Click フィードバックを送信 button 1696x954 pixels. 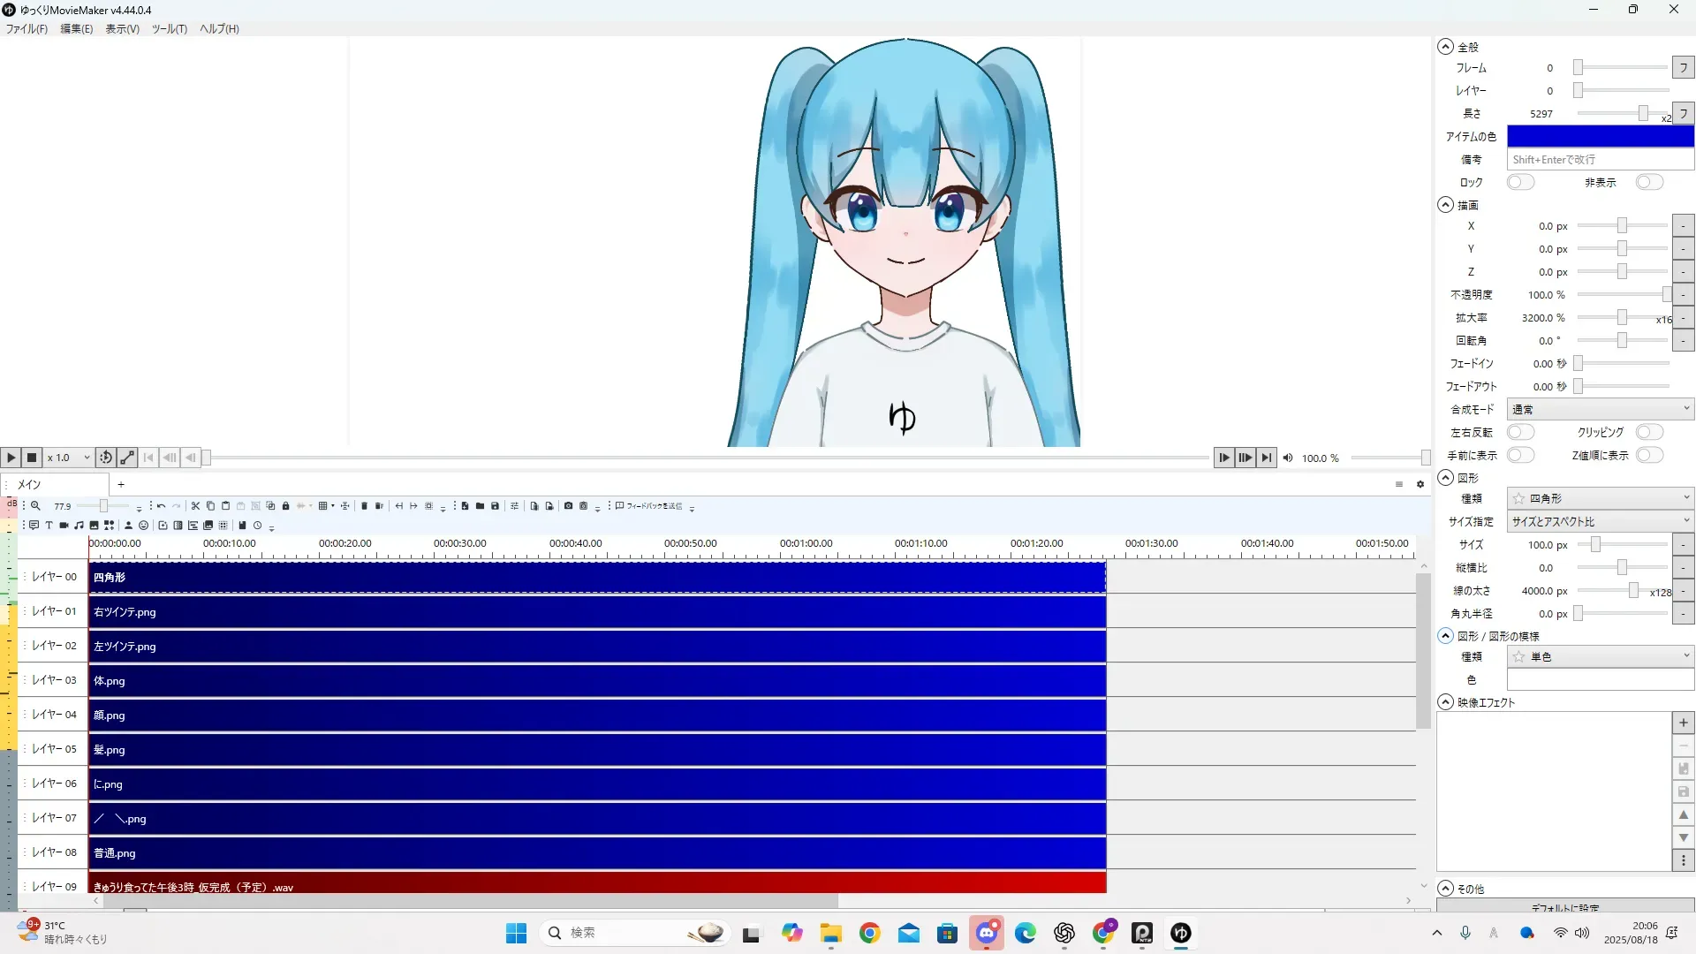coord(649,506)
